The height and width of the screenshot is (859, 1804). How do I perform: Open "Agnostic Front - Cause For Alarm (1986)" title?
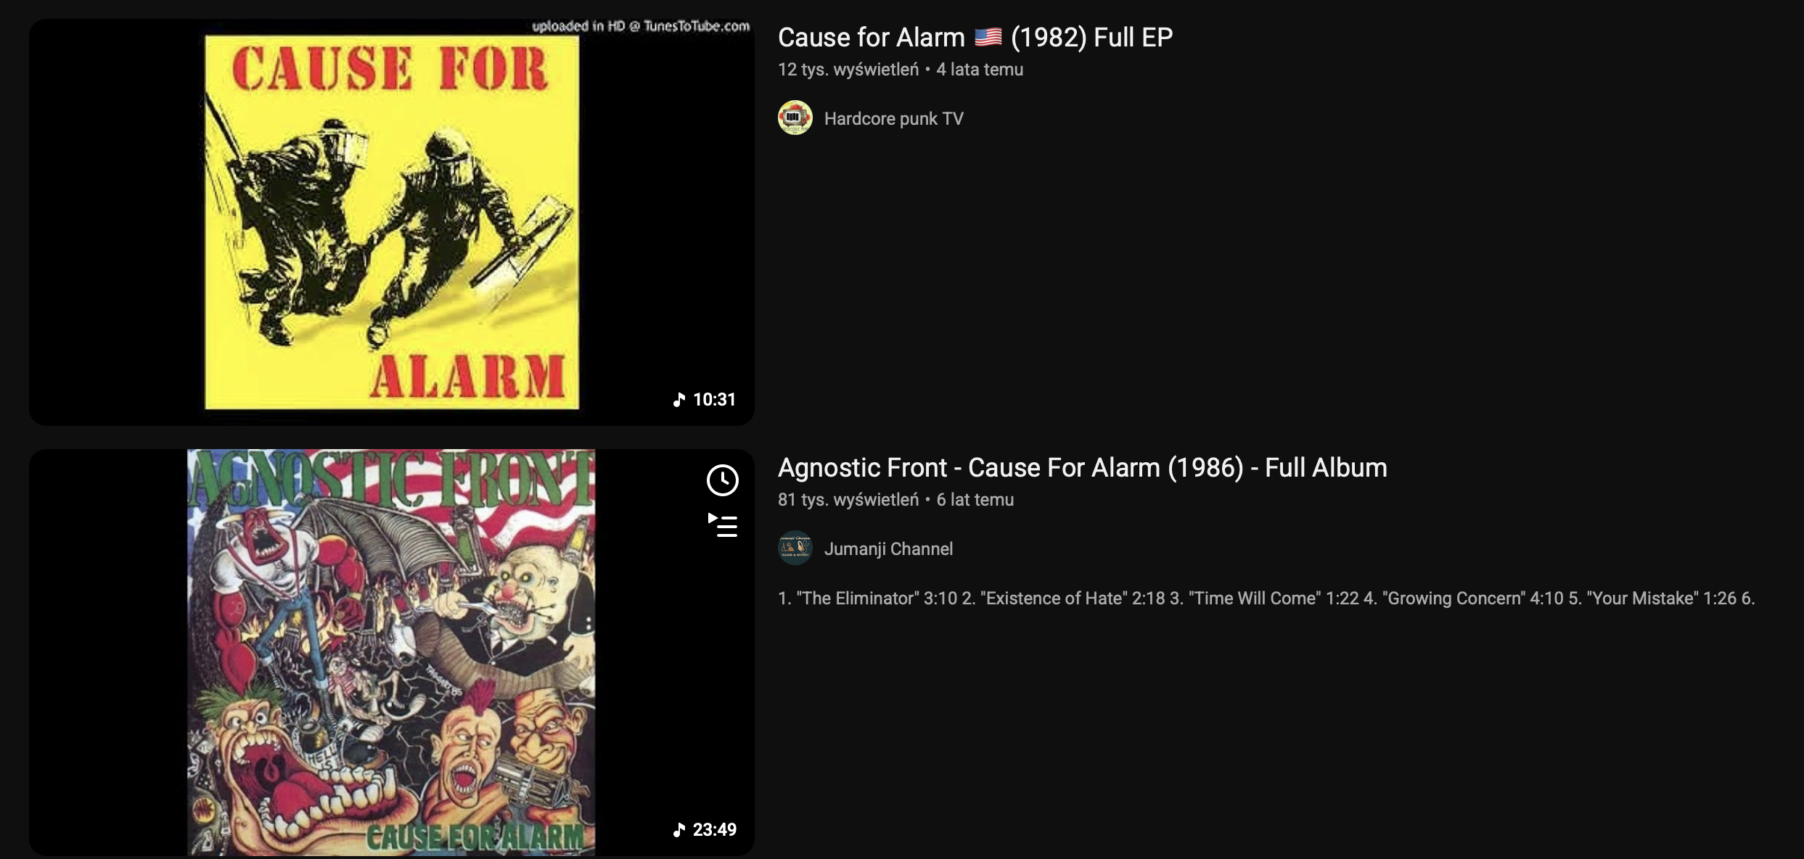pyautogui.click(x=1083, y=467)
